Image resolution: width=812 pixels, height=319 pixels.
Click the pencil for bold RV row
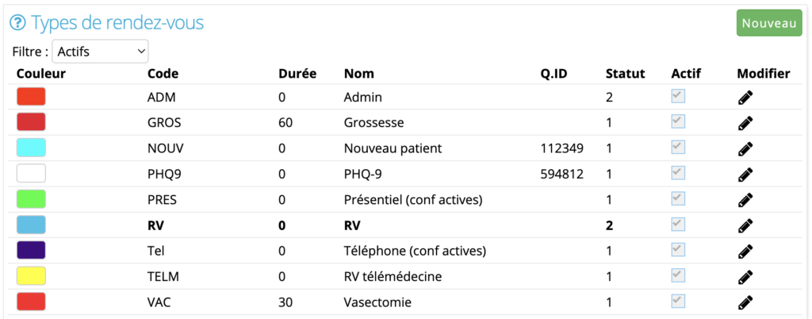pyautogui.click(x=745, y=226)
